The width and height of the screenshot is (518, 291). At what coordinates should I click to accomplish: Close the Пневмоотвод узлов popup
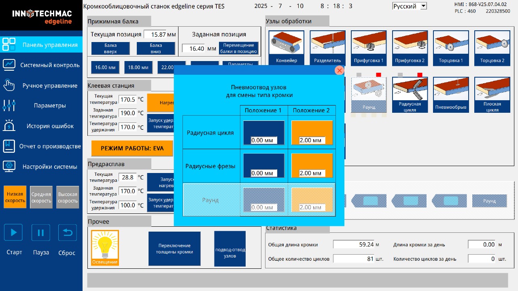[x=339, y=70]
